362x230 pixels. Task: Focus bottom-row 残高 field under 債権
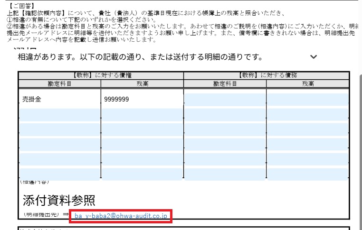[142, 174]
